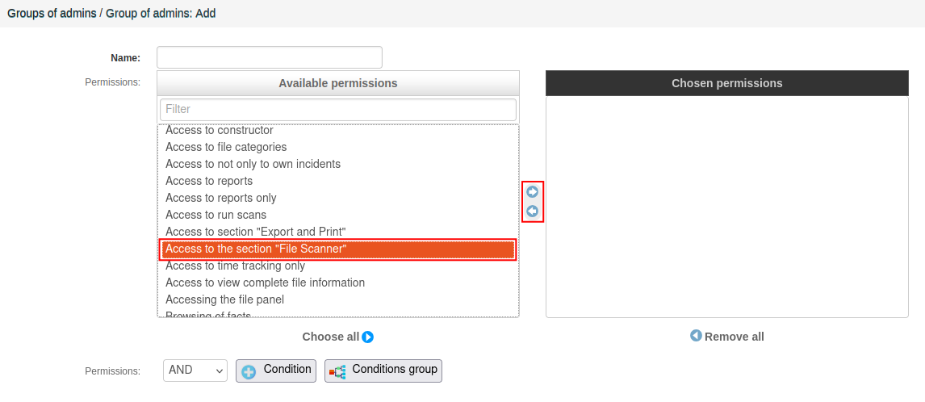The image size is (925, 402).
Task: Select "Accessing the file panel" permission
Action: coord(224,299)
